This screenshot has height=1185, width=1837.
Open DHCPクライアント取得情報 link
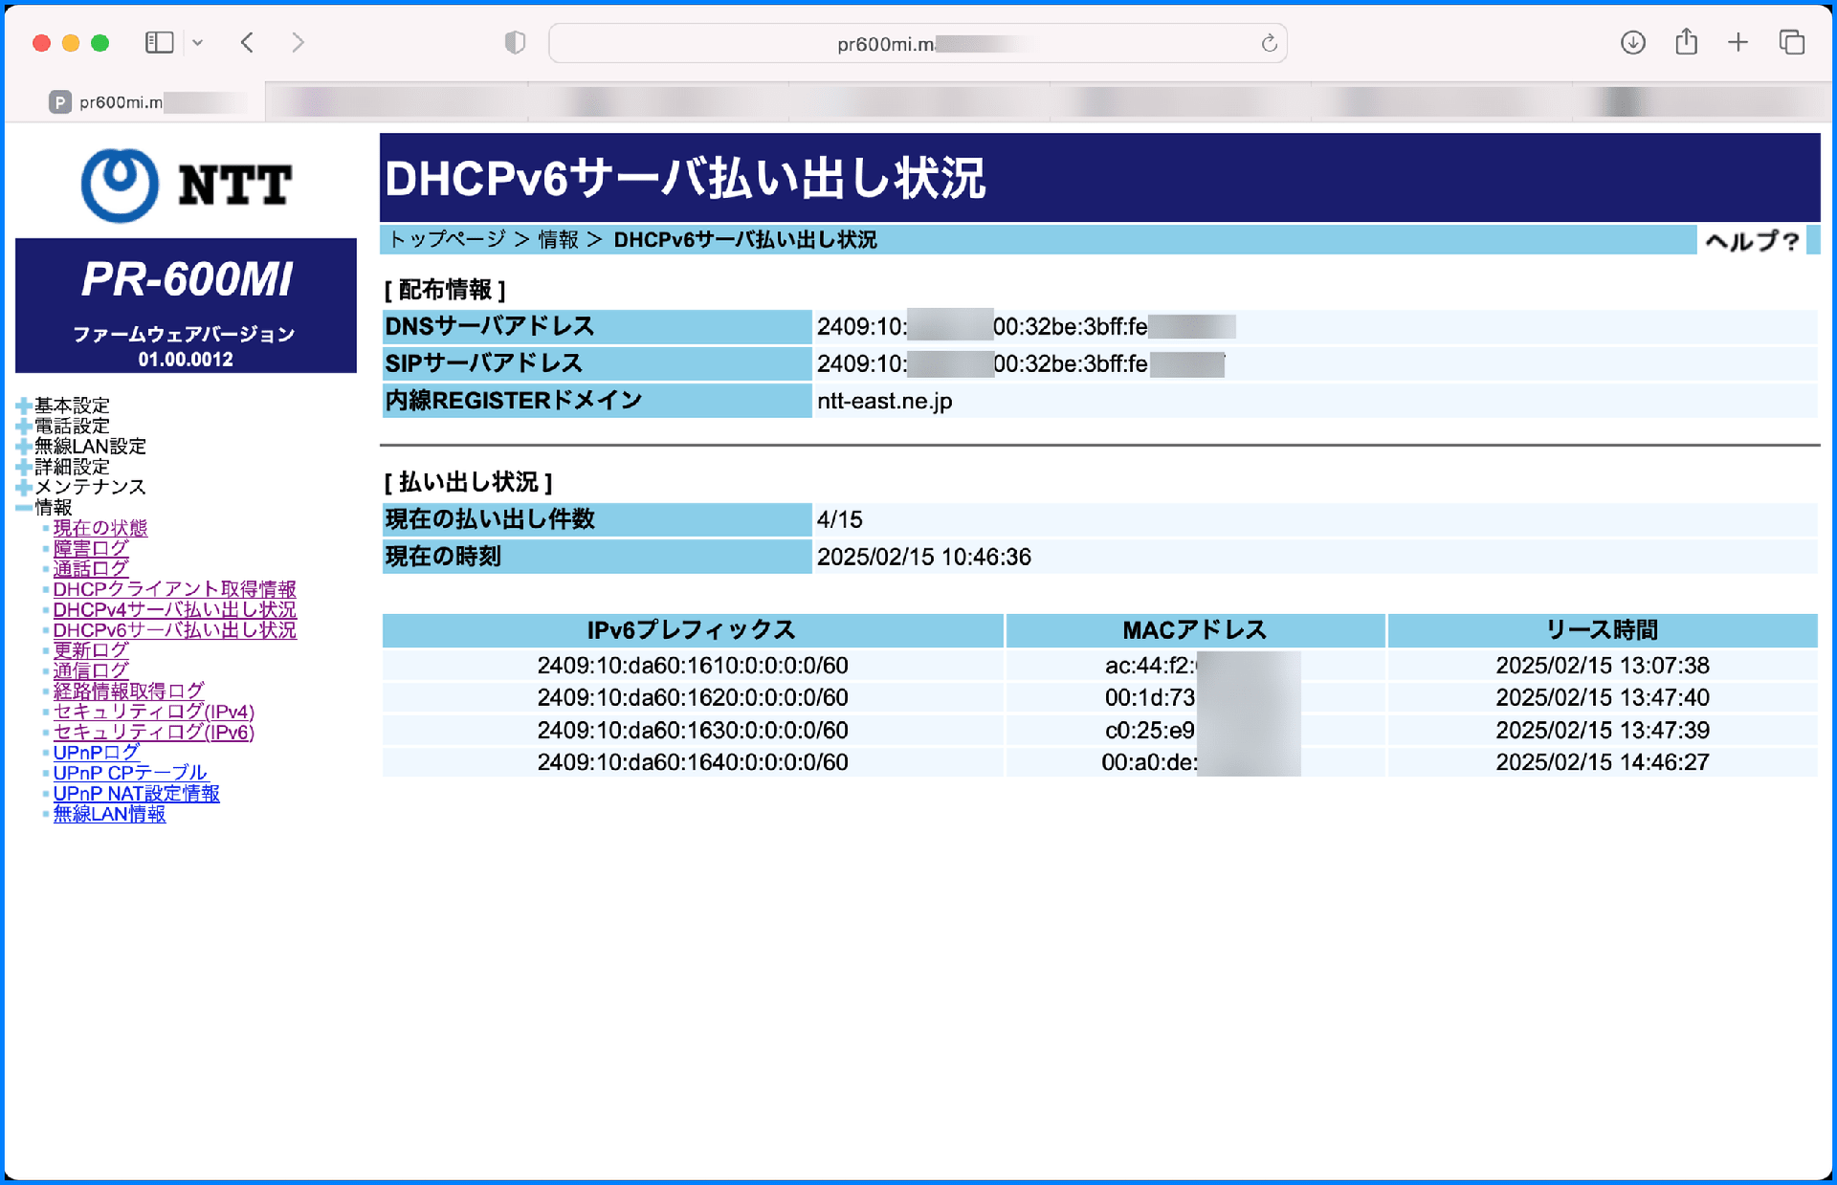point(174,589)
